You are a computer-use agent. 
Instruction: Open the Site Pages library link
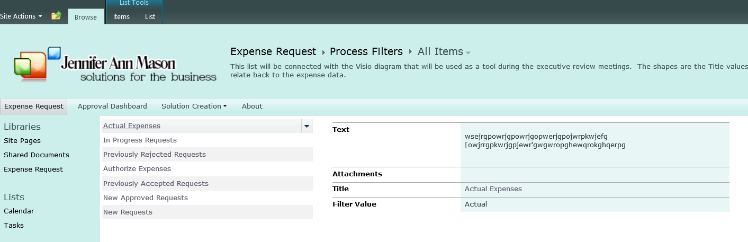click(22, 141)
